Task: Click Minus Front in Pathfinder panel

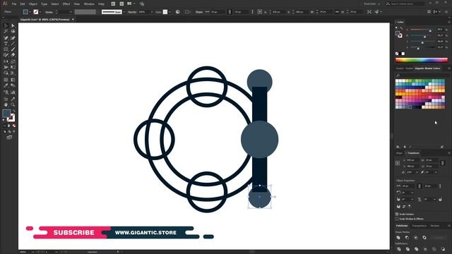Action: pos(407,238)
